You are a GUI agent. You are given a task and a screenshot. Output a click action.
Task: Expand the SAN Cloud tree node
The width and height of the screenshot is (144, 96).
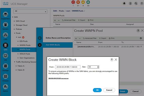coord(14,21)
